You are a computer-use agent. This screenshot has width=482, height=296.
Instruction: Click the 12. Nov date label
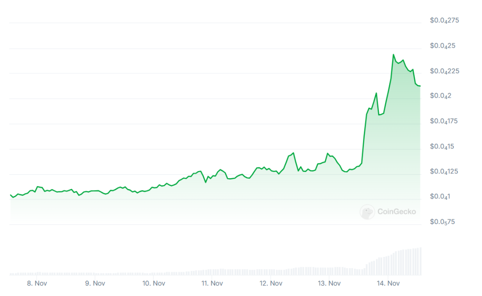[x=271, y=283]
